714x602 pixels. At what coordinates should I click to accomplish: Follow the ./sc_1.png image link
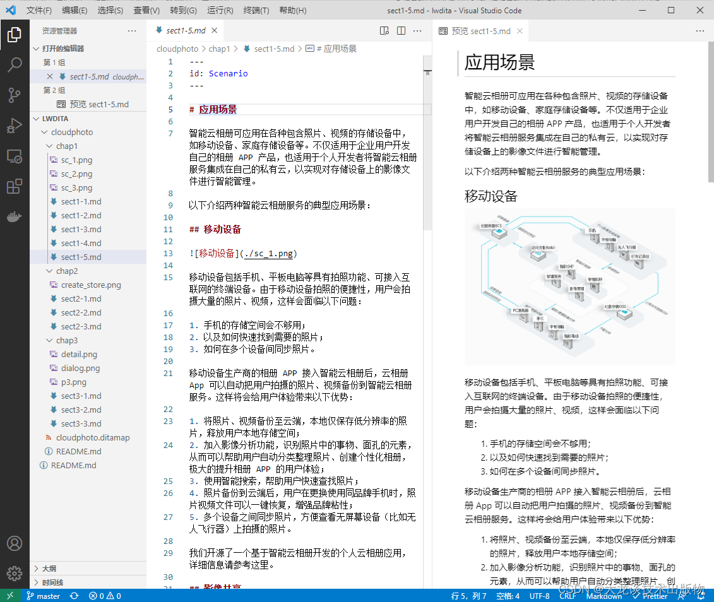(x=268, y=254)
